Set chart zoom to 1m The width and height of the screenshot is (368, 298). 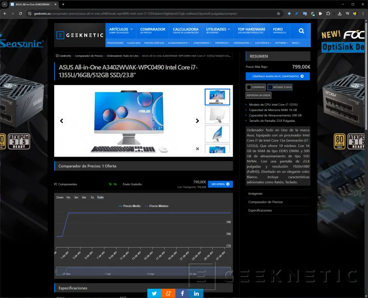click(x=68, y=197)
